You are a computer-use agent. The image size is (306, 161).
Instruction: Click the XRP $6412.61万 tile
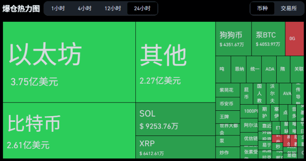(176, 147)
